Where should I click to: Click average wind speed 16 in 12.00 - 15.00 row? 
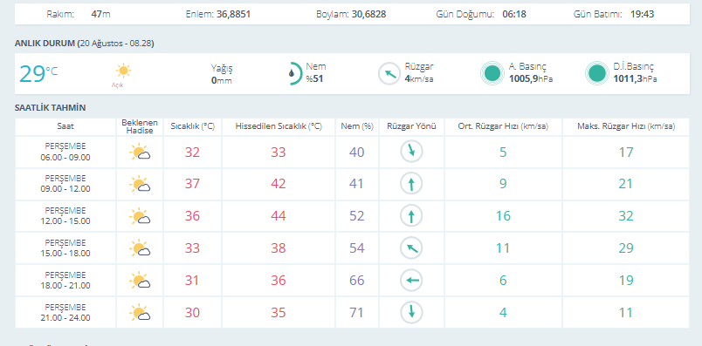(x=503, y=216)
